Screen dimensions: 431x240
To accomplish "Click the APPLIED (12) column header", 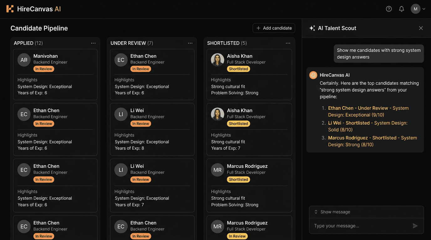I will (x=28, y=43).
